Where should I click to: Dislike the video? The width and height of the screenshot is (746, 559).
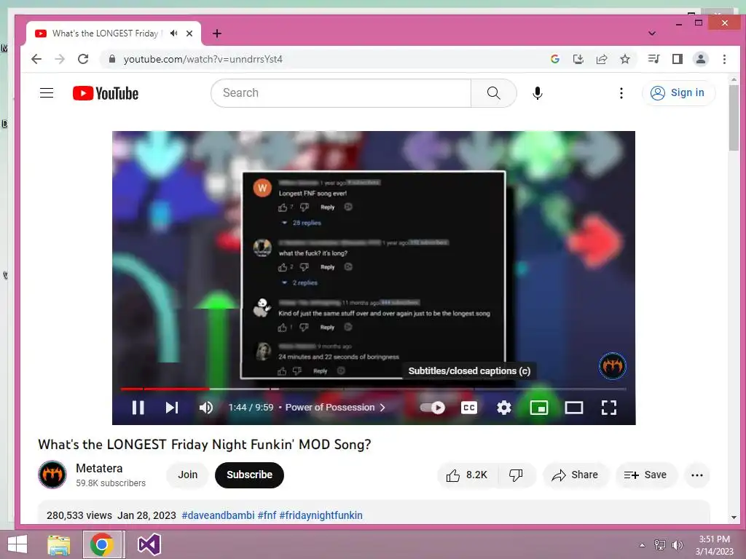[x=517, y=475]
